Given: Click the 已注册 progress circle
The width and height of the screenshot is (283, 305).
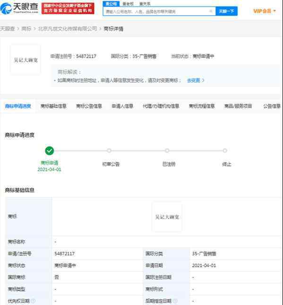Looking at the screenshot, I should tap(167, 150).
